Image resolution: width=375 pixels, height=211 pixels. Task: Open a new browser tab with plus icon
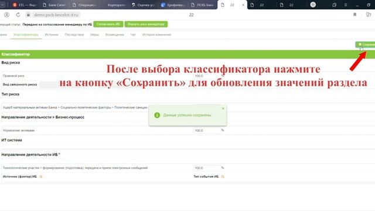pyautogui.click(x=313, y=5)
